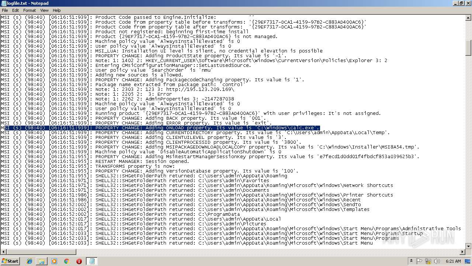Click SHGetFolderPath line ending in 'SendTo'
Viewport: 472px width, 266px height.
[x=181, y=205]
